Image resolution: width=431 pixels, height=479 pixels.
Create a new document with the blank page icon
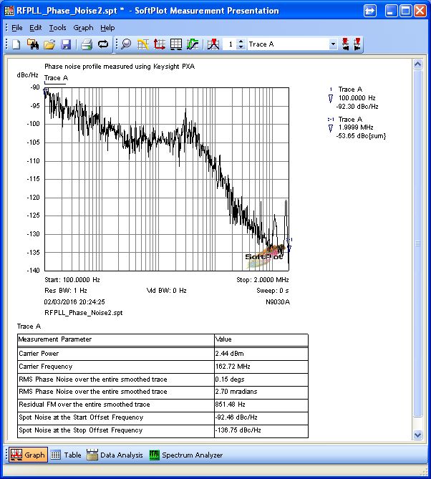point(16,44)
